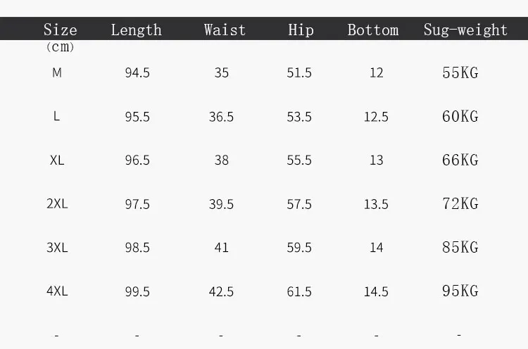Click the 61.5 hip value
The height and width of the screenshot is (349, 528).
[x=299, y=291]
